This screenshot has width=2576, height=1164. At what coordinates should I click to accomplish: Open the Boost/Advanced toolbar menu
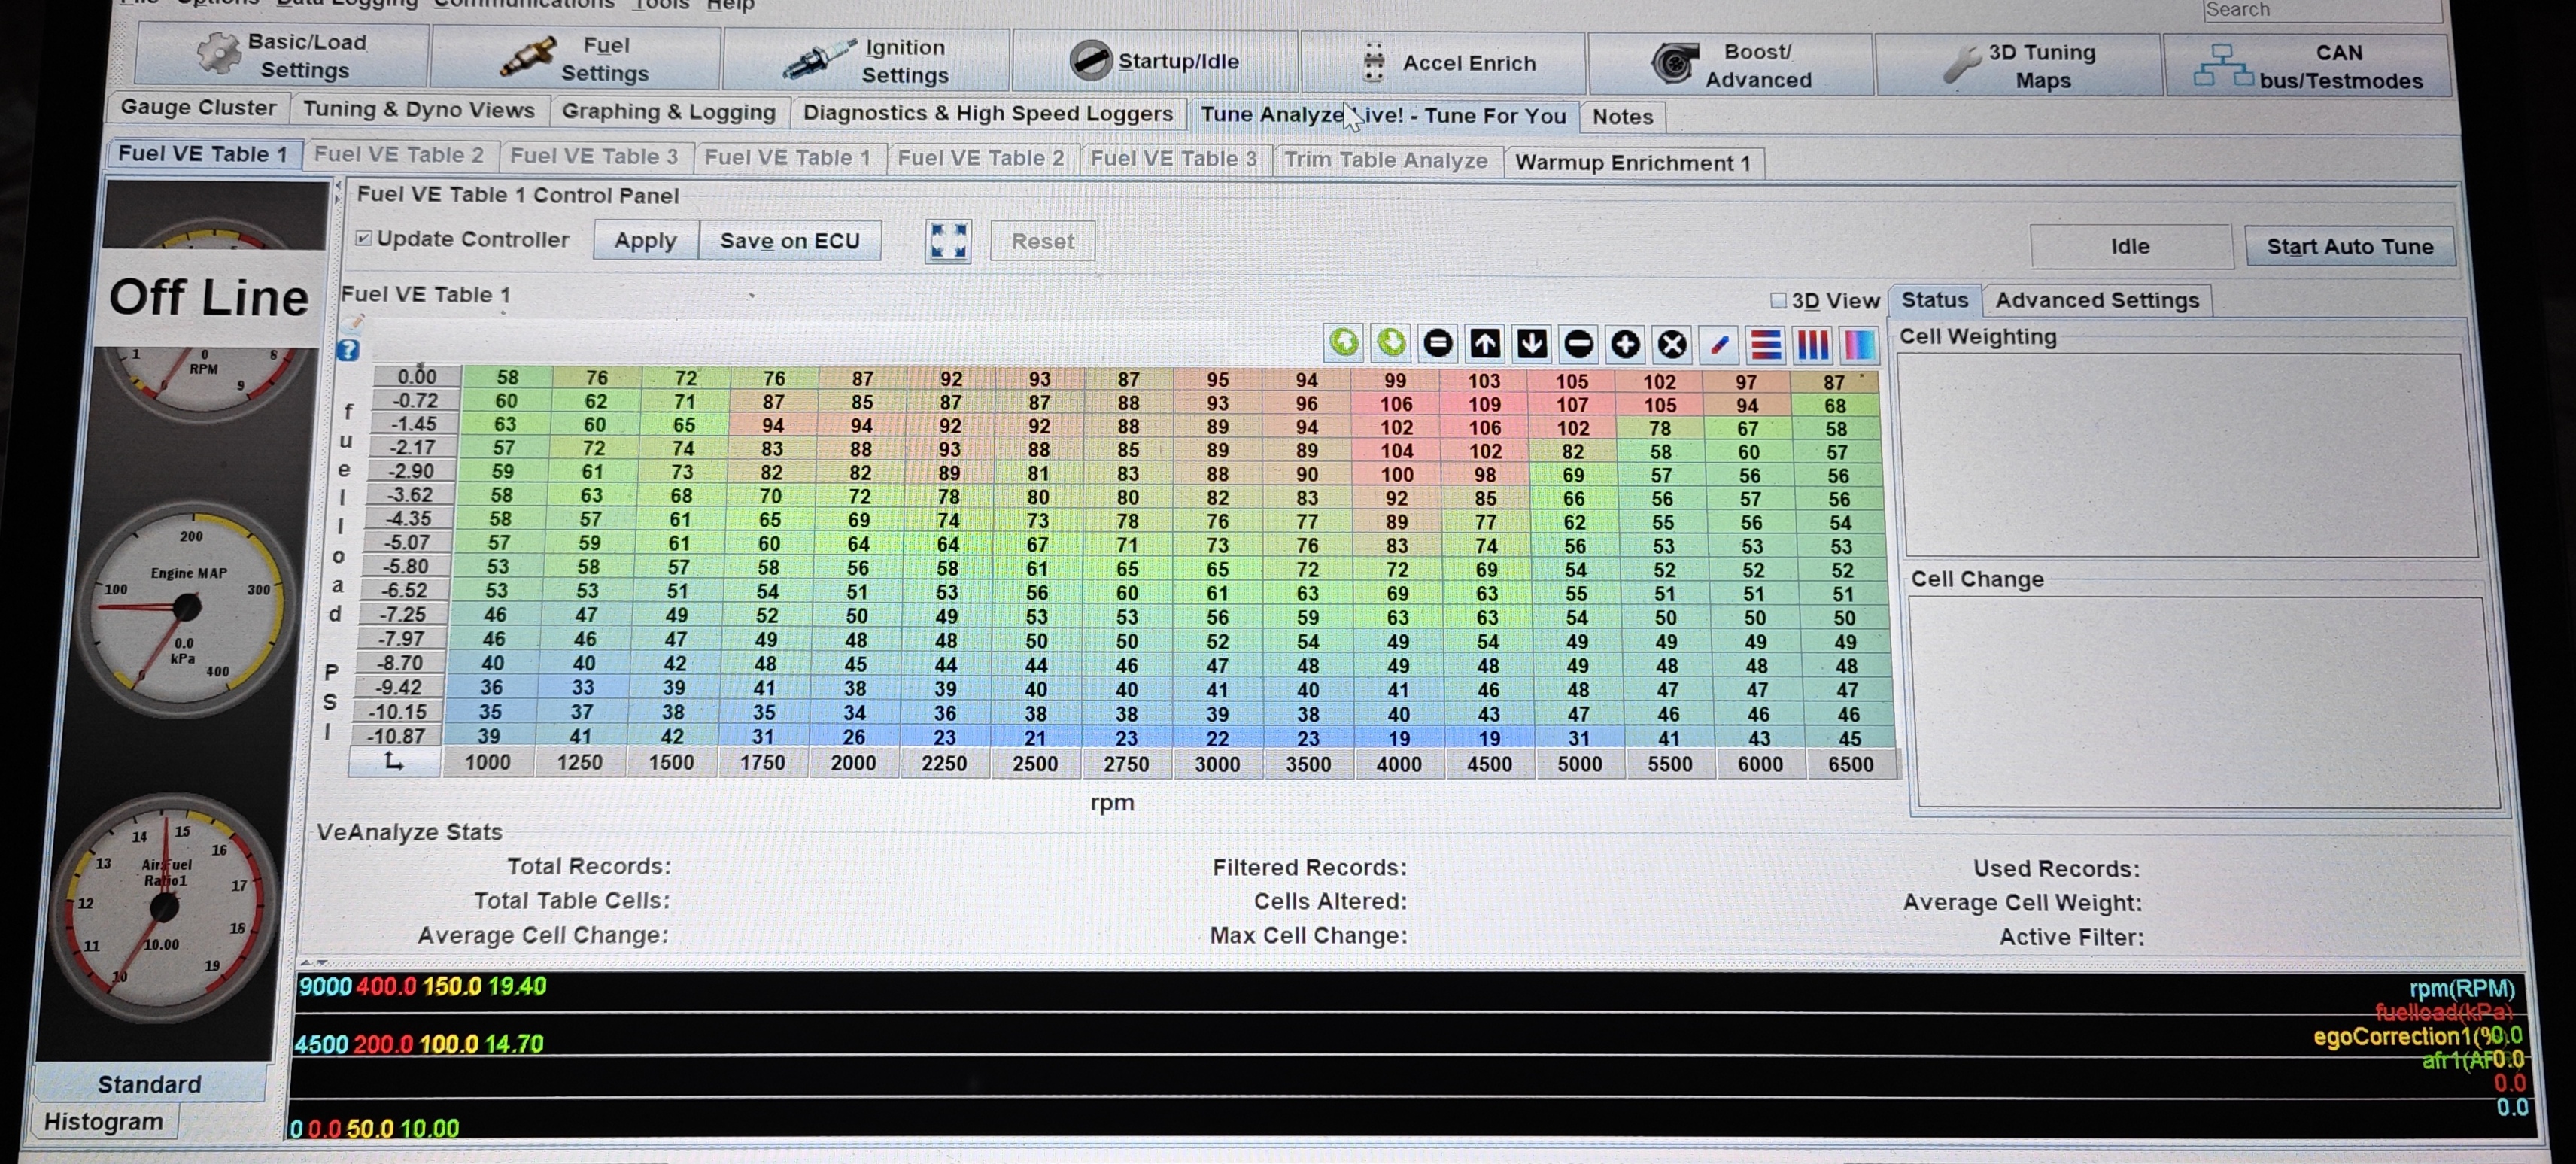1730,65
